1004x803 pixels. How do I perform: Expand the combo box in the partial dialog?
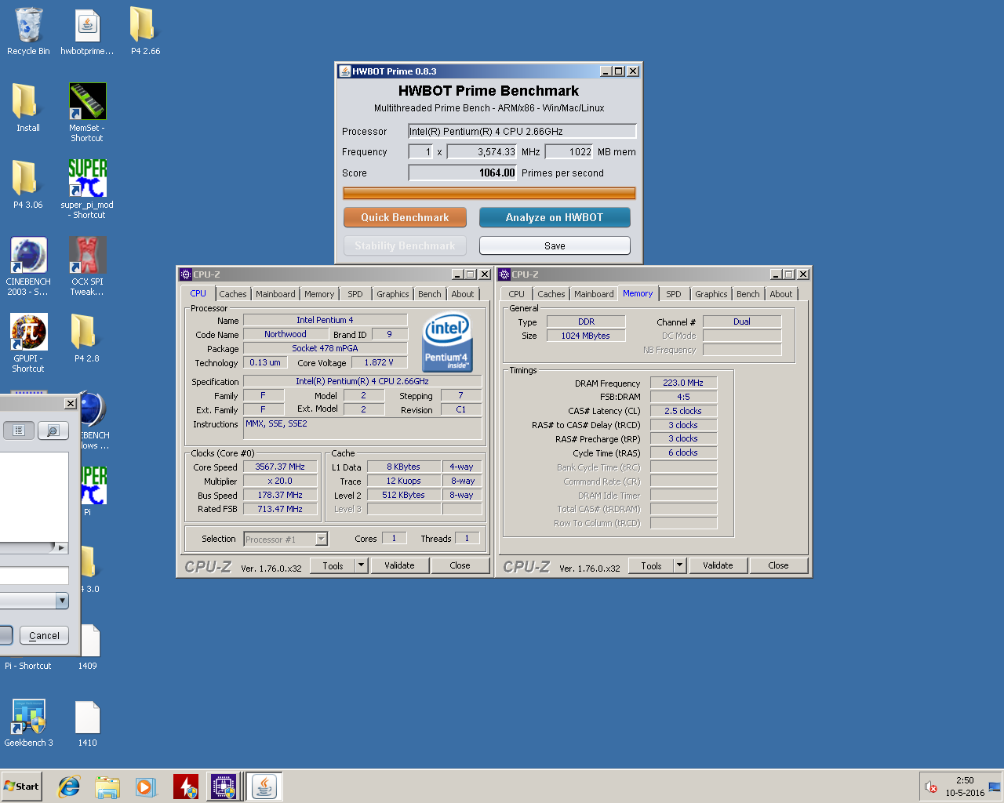pos(62,601)
